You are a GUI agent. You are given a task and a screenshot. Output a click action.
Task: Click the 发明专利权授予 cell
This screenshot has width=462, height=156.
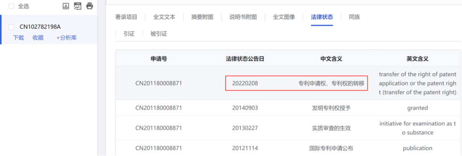point(331,108)
